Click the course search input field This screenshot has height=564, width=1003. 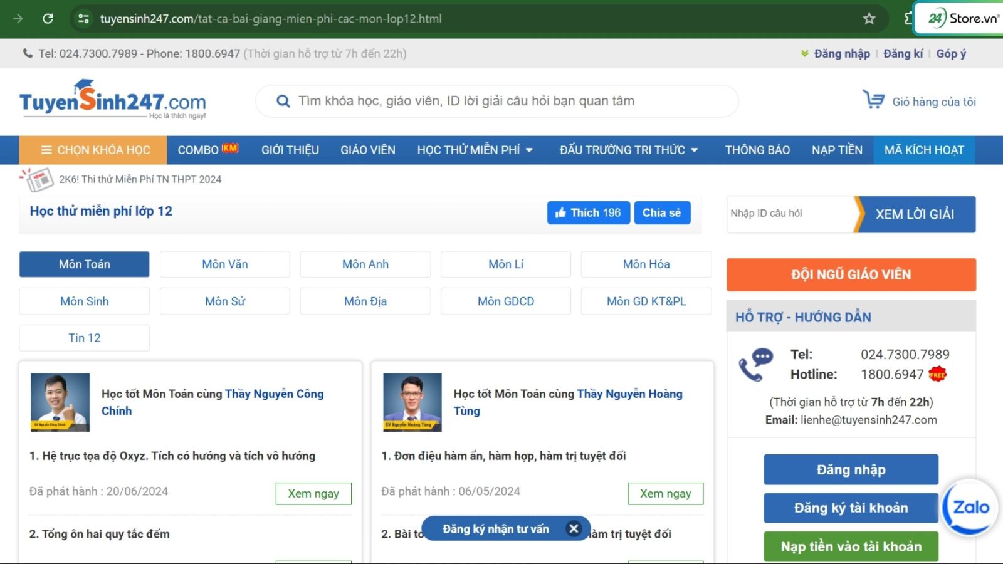pyautogui.click(x=496, y=101)
